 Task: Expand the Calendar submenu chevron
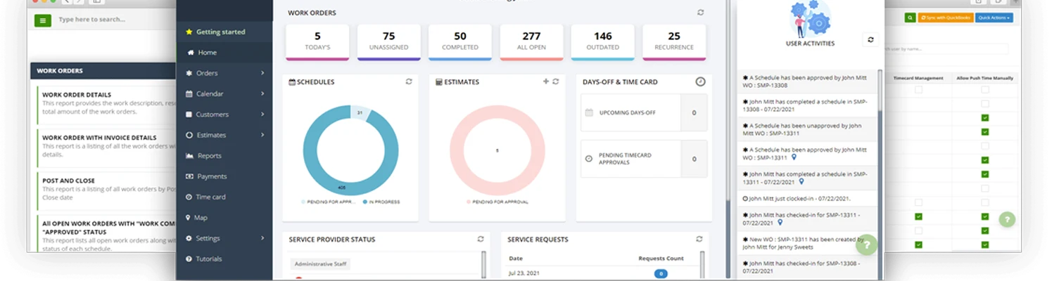[262, 93]
